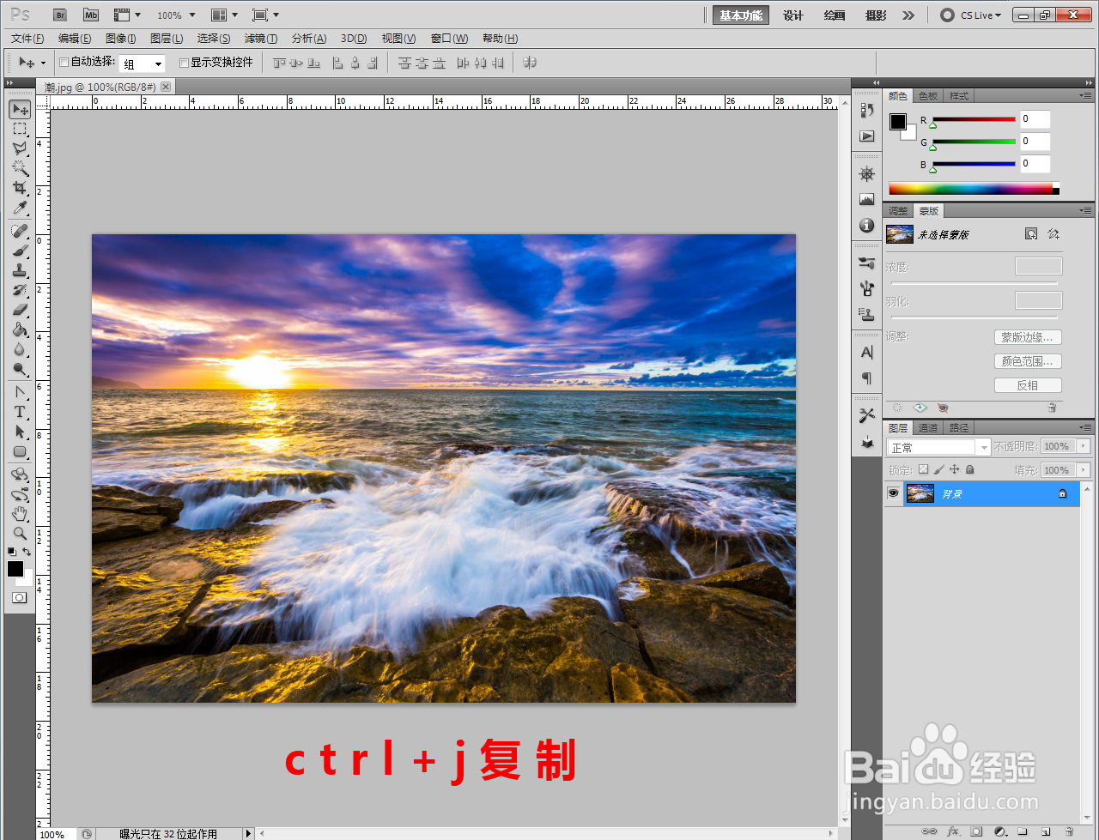Open the 滤镜 menu
Image resolution: width=1099 pixels, height=840 pixels.
pos(259,38)
